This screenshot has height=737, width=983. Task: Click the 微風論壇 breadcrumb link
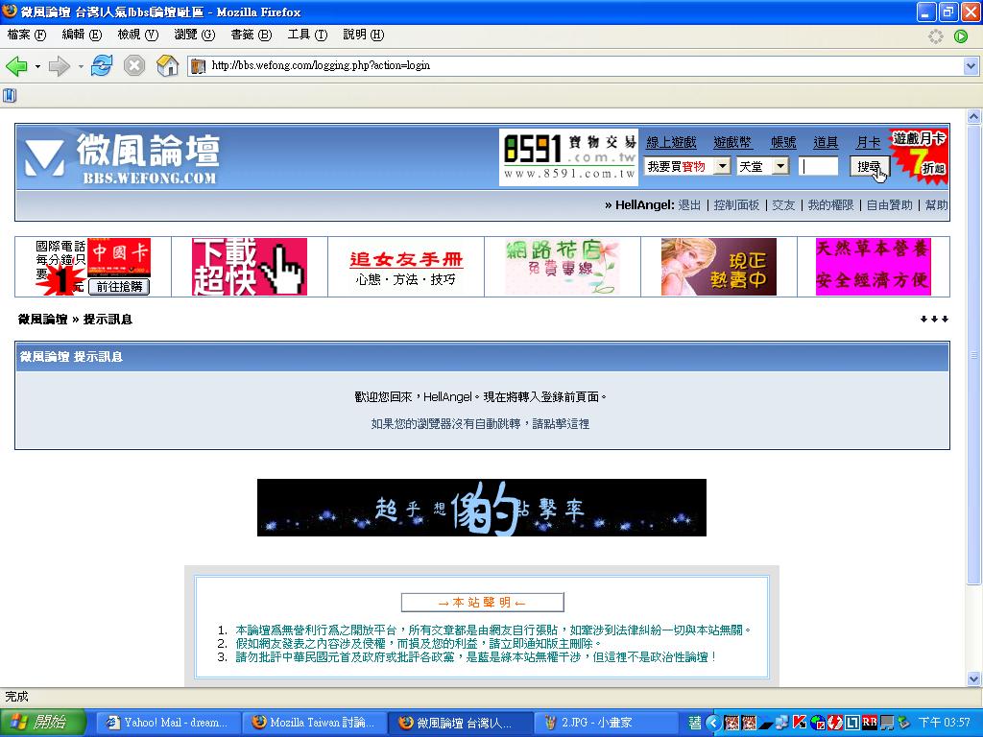[42, 320]
